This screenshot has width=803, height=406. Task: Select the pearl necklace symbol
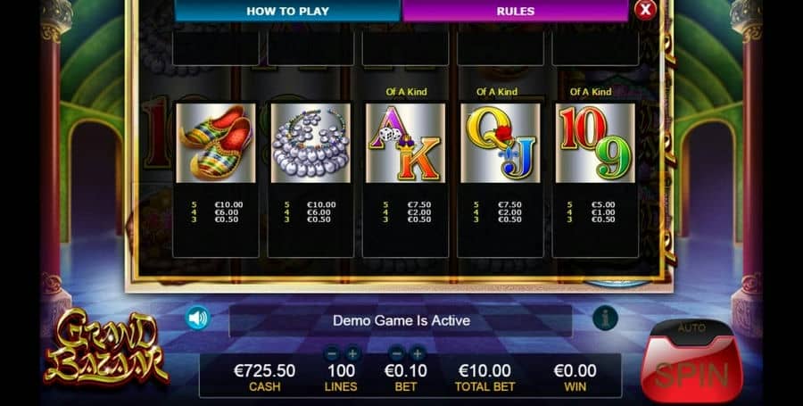pyautogui.click(x=310, y=143)
